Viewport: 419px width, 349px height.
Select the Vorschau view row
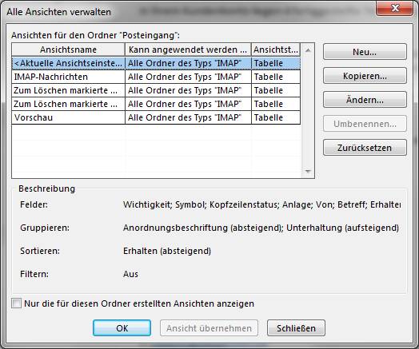(156, 117)
